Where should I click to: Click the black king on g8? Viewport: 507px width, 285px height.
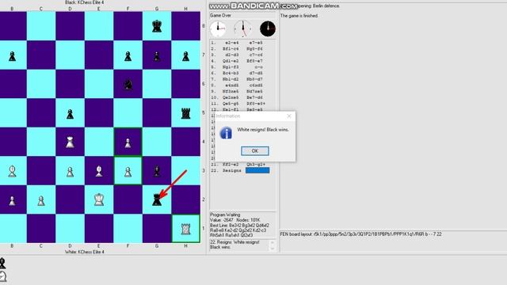coord(157,26)
